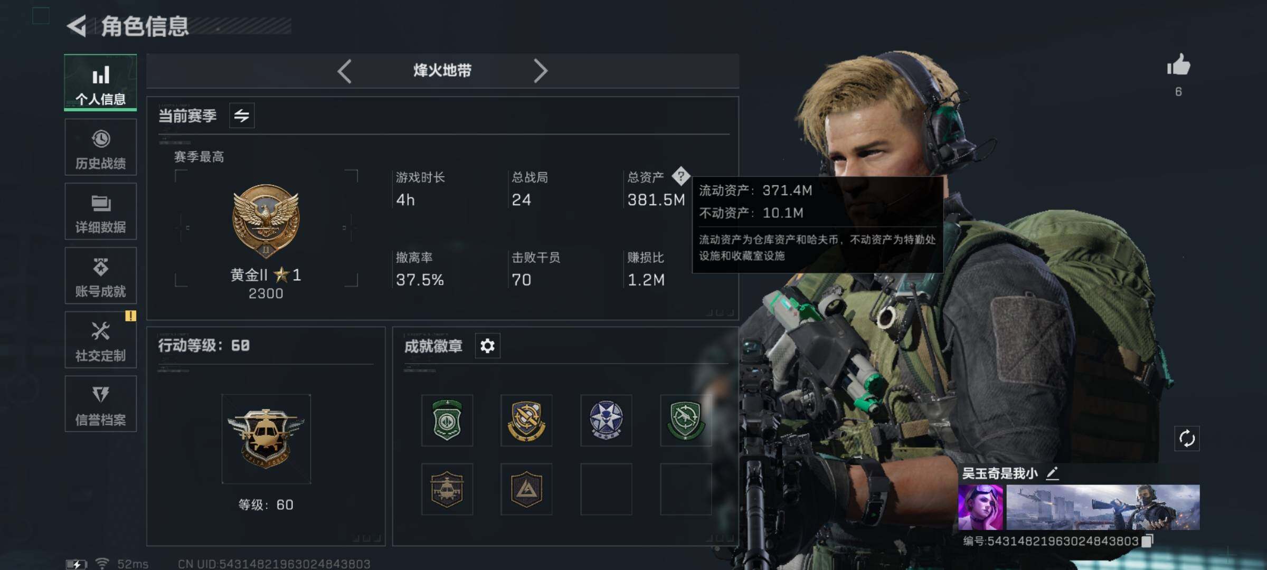Rotate character with the refresh icon
Viewport: 1267px width, 570px height.
click(x=1187, y=439)
